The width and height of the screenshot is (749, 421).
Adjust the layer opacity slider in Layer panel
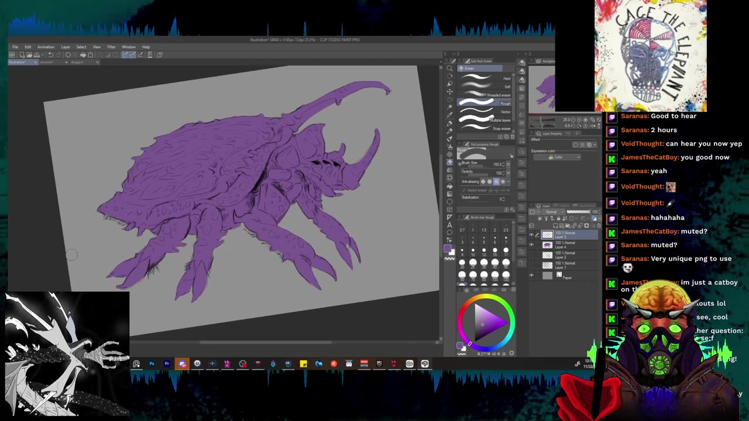pos(578,212)
